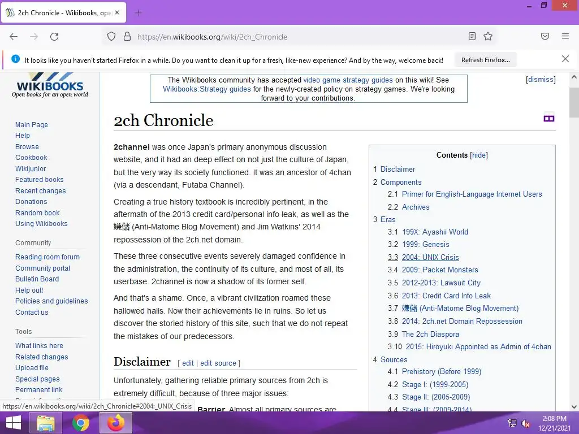The width and height of the screenshot is (579, 434).
Task: Close the 2ch Chronicle tab
Action: (117, 12)
